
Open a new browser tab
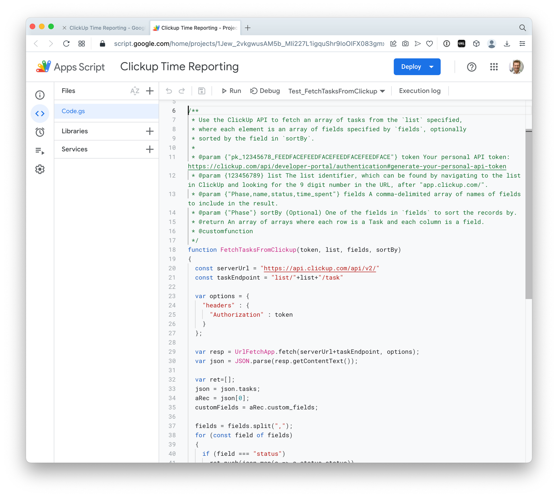pyautogui.click(x=248, y=28)
